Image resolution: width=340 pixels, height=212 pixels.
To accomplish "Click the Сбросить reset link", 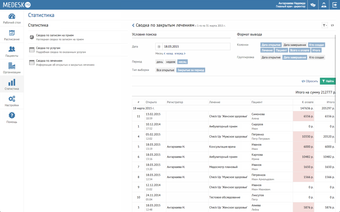I will [310, 81].
